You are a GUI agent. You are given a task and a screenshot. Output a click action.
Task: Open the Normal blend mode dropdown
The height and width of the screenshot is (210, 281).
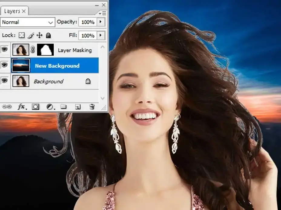pos(28,22)
